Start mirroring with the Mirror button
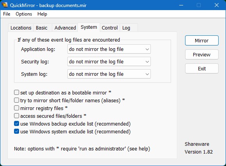 click(x=202, y=40)
